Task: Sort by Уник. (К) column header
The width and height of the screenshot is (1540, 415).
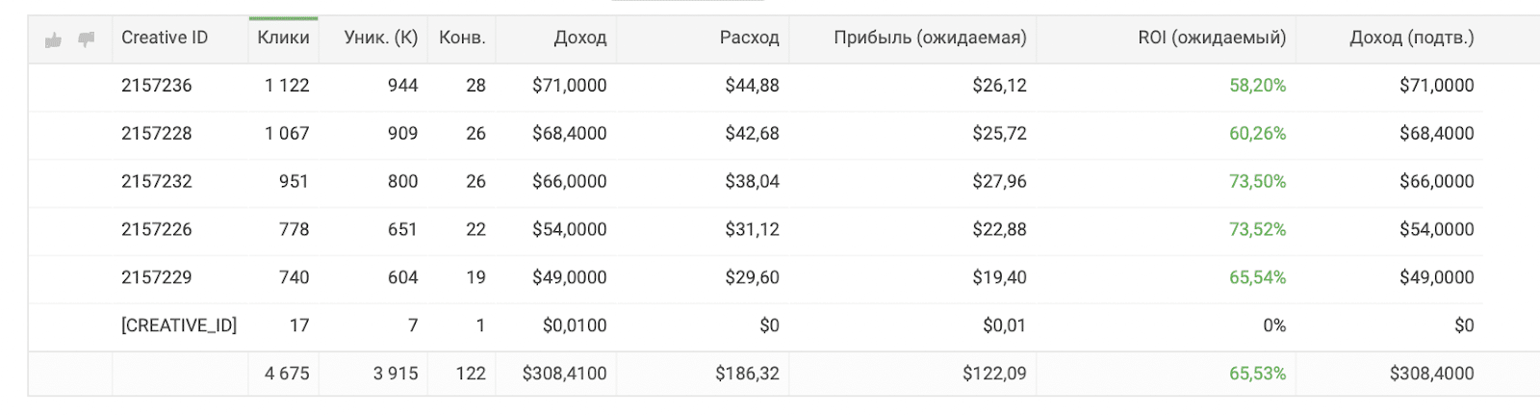Action: (381, 38)
